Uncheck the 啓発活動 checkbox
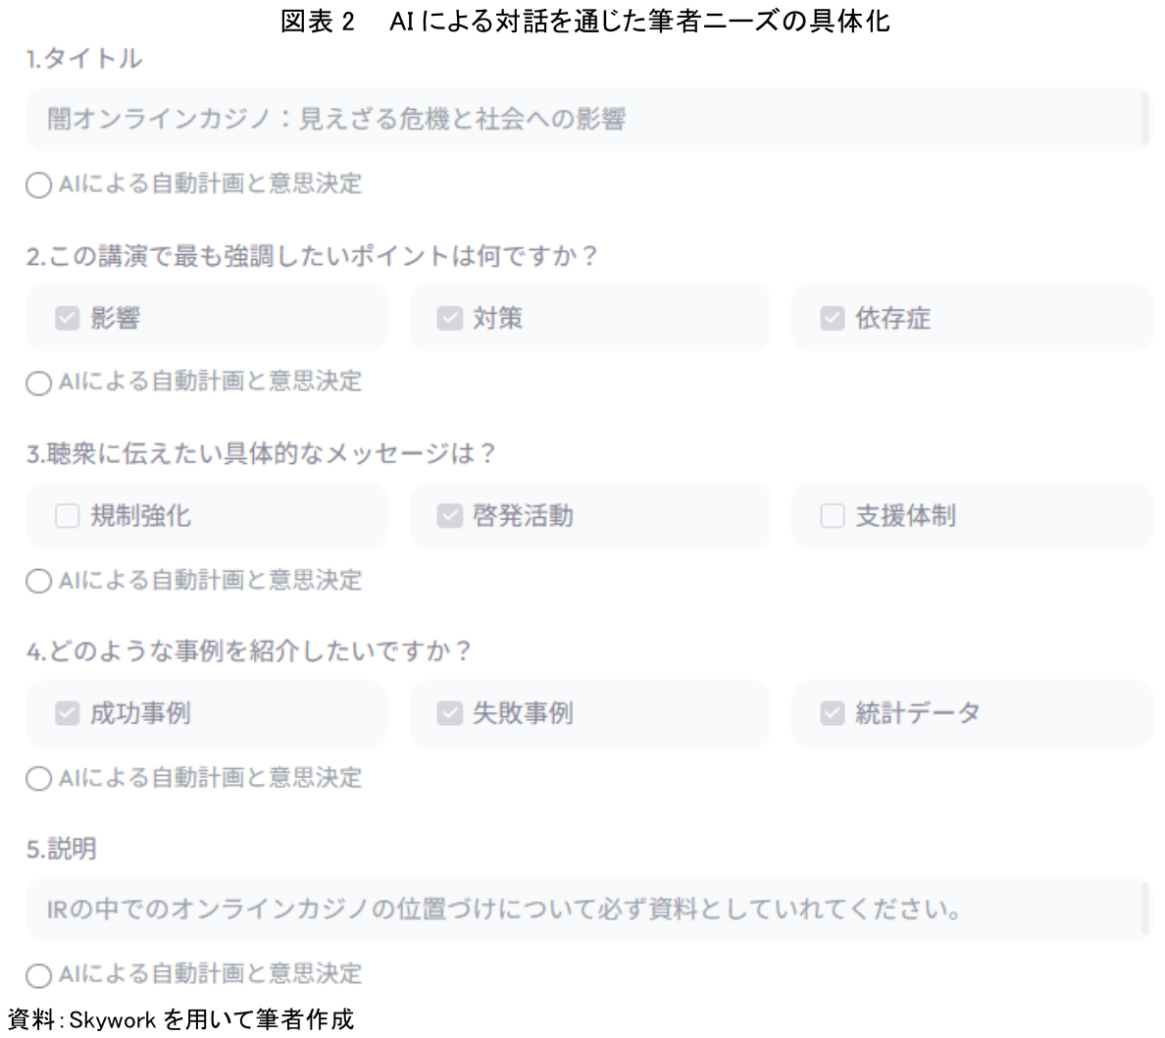 point(449,516)
